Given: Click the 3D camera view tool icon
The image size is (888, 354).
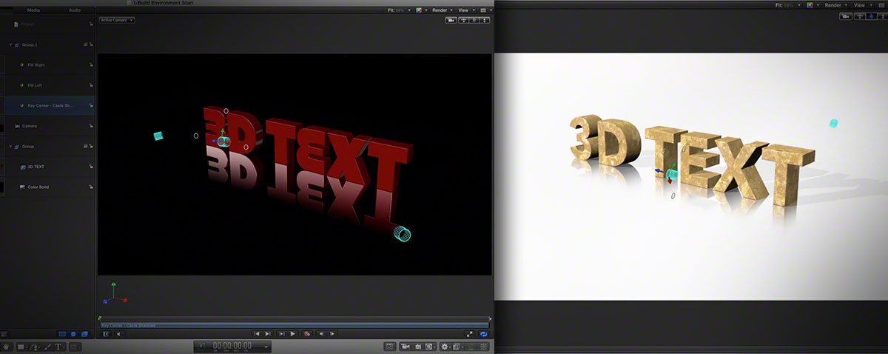Looking at the screenshot, I should coord(451,20).
